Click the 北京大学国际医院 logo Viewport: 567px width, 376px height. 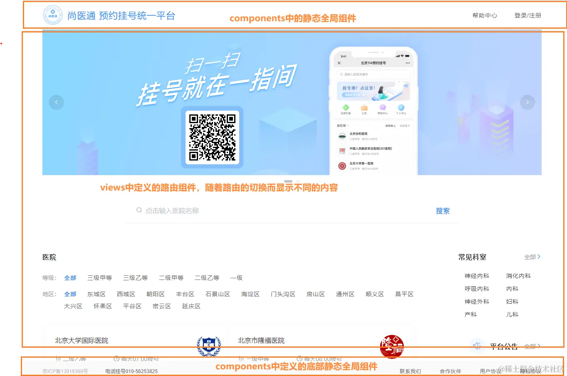pos(209,346)
